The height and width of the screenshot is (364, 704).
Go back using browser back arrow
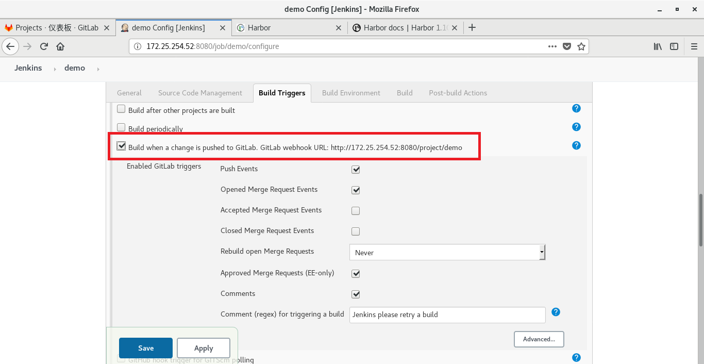click(x=10, y=46)
